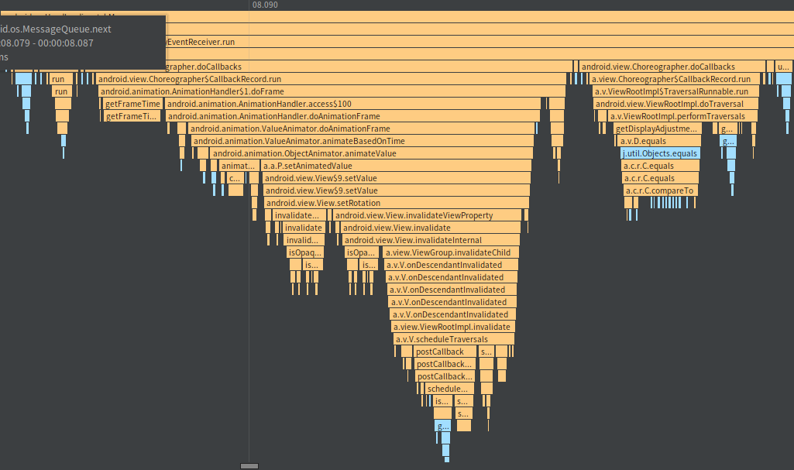Click the invalid... truncated block
The image size is (794, 470).
(x=304, y=240)
